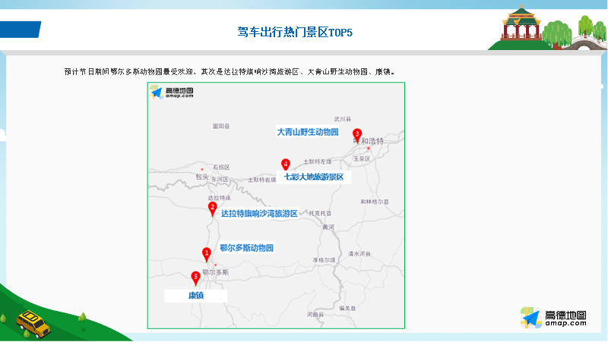Click the description text below the title
The height and width of the screenshot is (342, 608).
[x=229, y=72]
